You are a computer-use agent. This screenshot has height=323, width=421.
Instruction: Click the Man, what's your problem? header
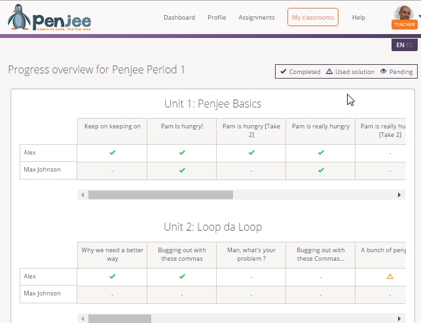[x=251, y=255]
